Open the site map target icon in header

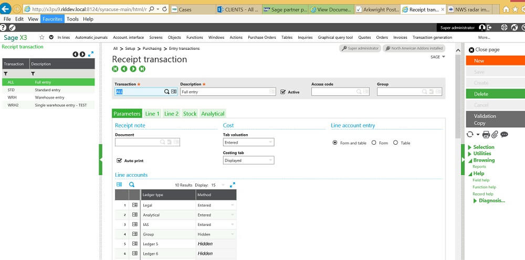[504, 28]
